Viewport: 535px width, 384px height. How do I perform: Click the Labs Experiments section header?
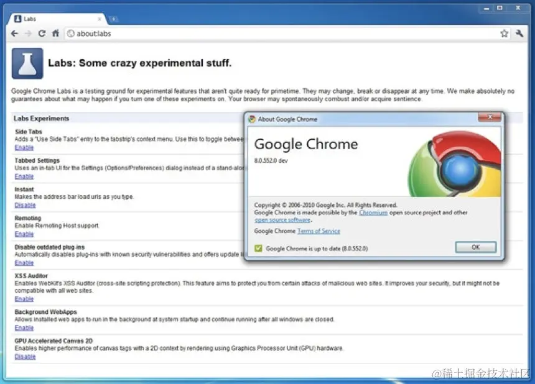click(41, 119)
